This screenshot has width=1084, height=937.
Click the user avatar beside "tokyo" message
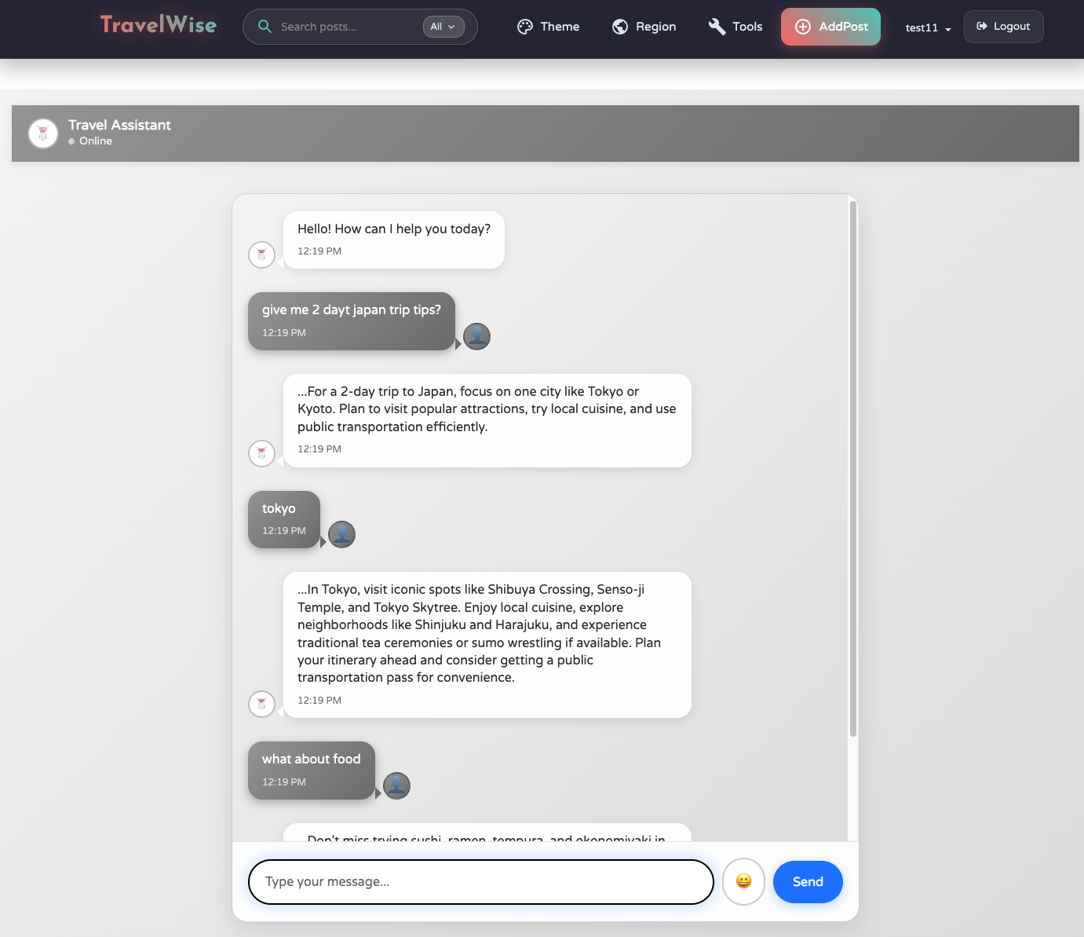(x=341, y=534)
